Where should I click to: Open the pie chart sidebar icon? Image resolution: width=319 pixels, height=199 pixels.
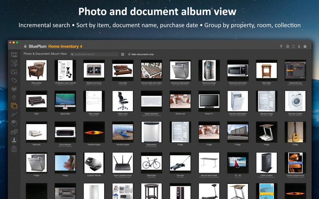tap(14, 123)
